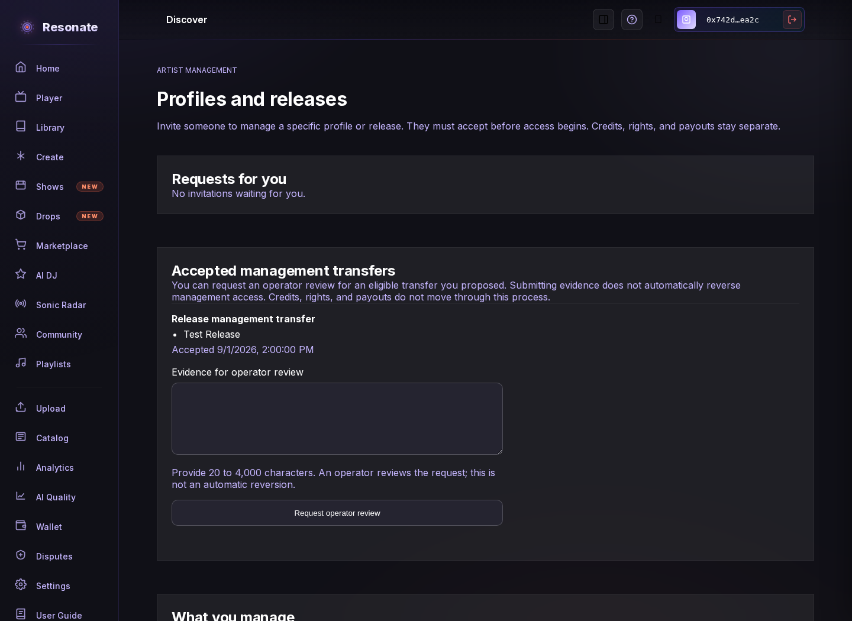Image resolution: width=852 pixels, height=621 pixels.
Task: Select the Playlists menu label
Action: (x=53, y=364)
